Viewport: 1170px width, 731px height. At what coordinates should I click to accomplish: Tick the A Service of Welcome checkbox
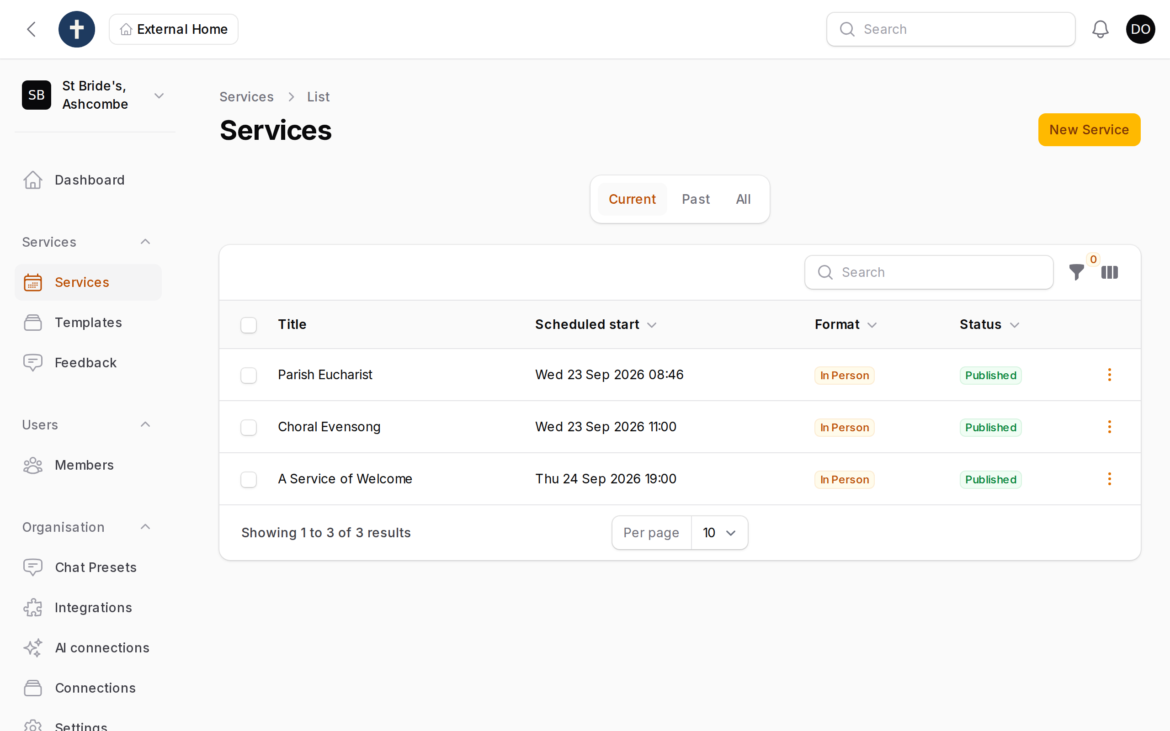[x=249, y=480]
